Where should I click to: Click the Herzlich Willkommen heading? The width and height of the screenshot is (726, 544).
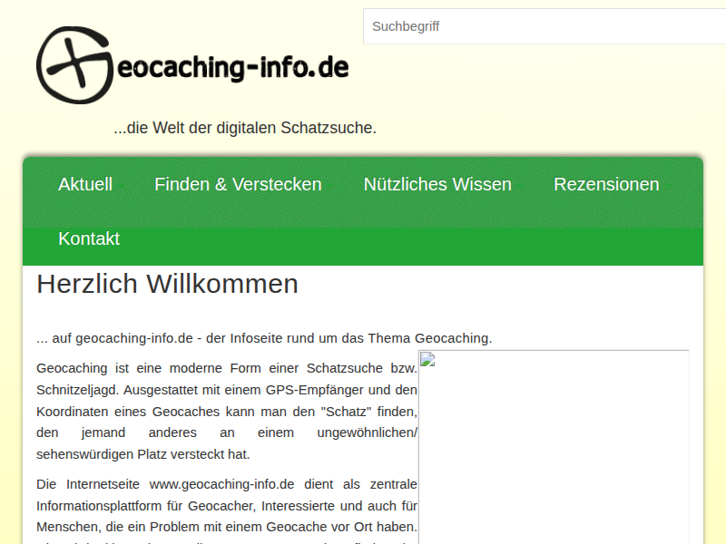167,284
